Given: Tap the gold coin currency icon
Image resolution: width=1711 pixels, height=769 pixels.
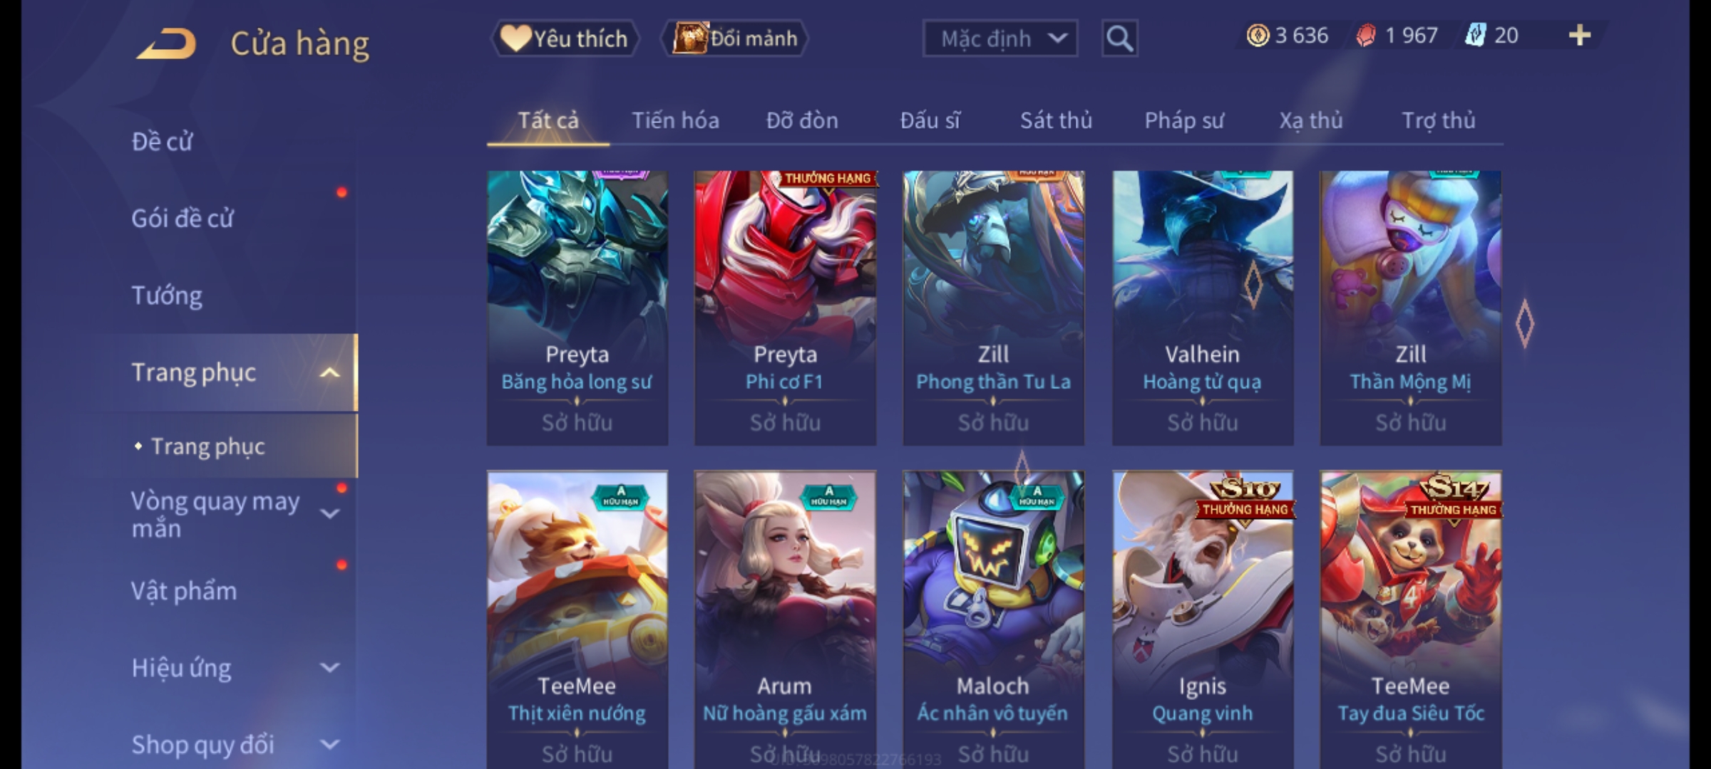Looking at the screenshot, I should tap(1258, 36).
